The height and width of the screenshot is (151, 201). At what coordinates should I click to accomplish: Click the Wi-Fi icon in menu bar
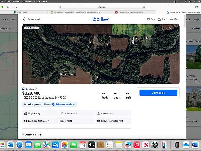pos(186,1)
